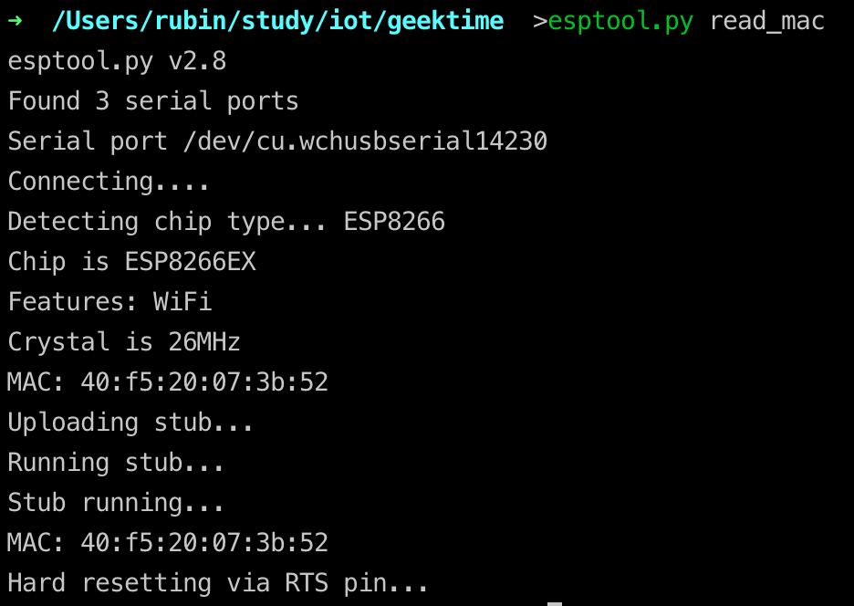
Task: Click the 'Detecting chip type...' text
Action: click(x=168, y=222)
